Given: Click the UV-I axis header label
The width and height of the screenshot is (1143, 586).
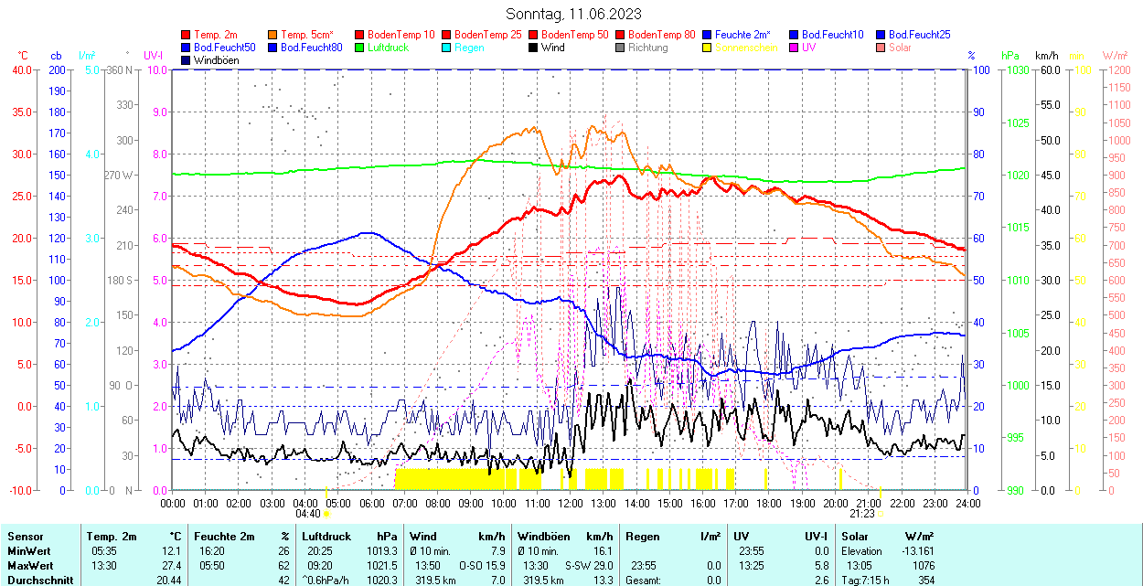Looking at the screenshot, I should tap(154, 56).
